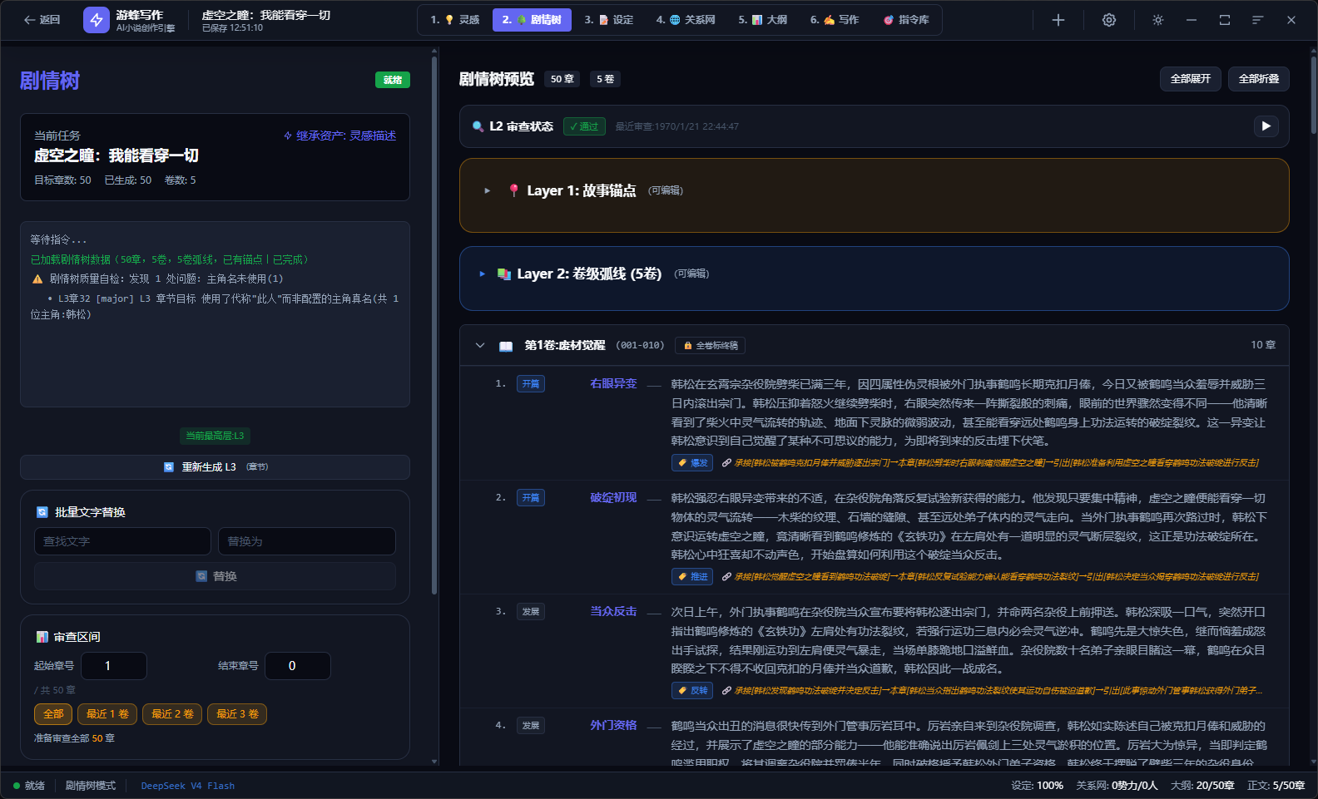1318x799 pixels.
Task: Click the settings gear icon
Action: coord(1108,20)
